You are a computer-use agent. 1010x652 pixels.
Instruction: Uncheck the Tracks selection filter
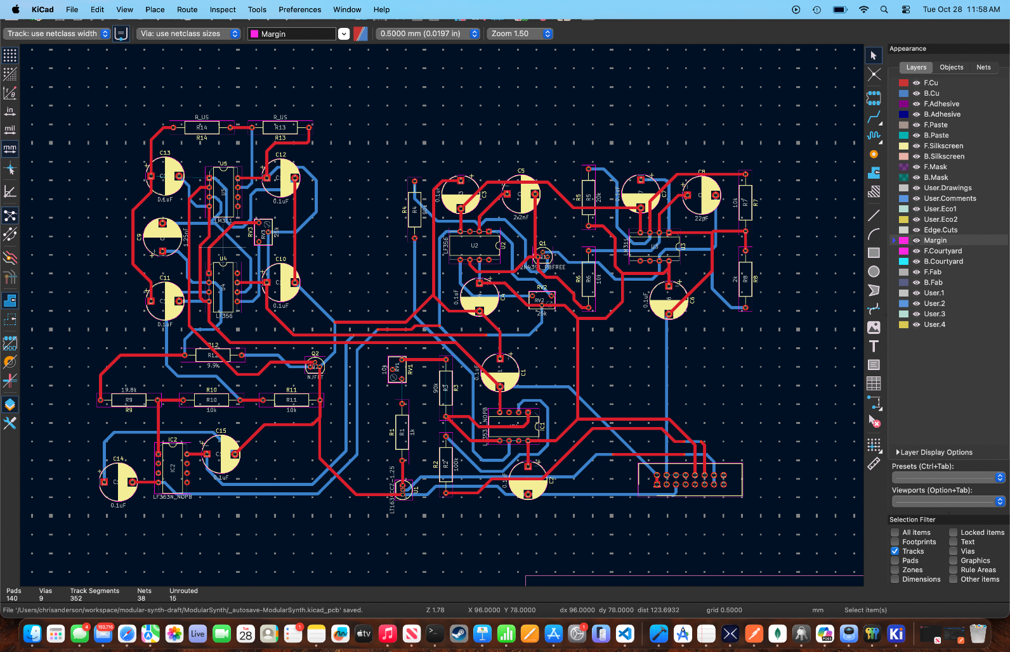(x=895, y=551)
